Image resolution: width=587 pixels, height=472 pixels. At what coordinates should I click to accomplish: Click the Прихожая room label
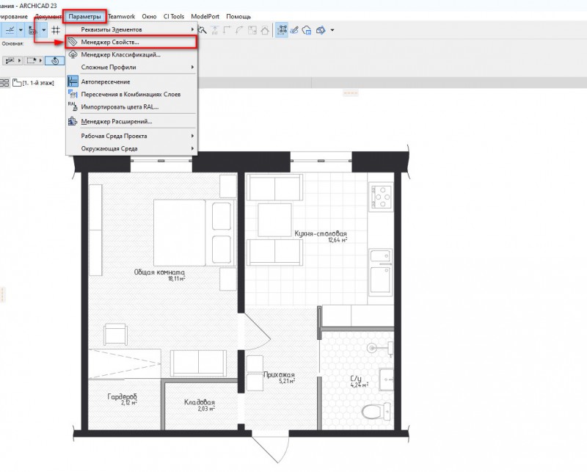coord(279,374)
